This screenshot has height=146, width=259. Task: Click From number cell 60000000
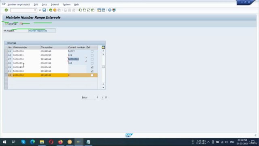coord(26,75)
